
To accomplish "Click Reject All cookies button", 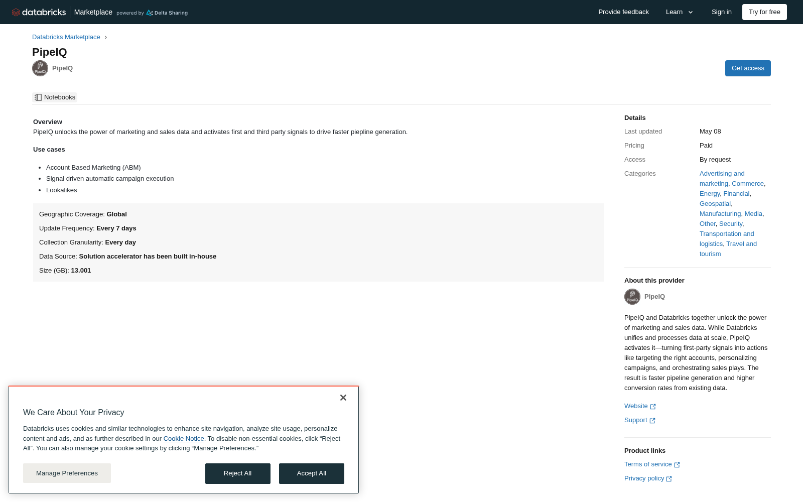I will coord(238,473).
